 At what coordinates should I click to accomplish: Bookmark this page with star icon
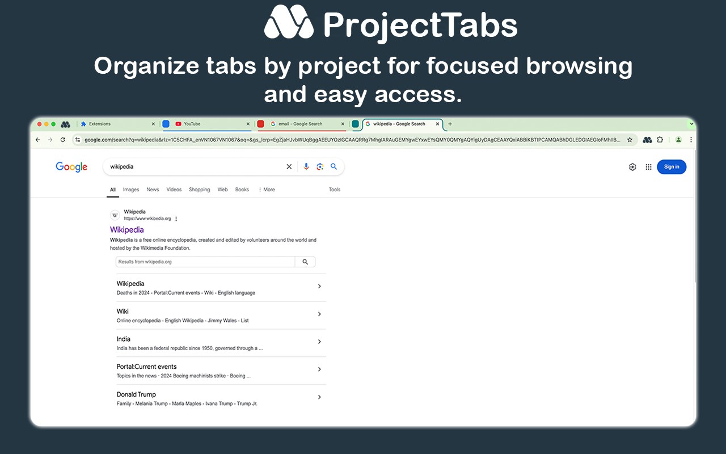[630, 140]
